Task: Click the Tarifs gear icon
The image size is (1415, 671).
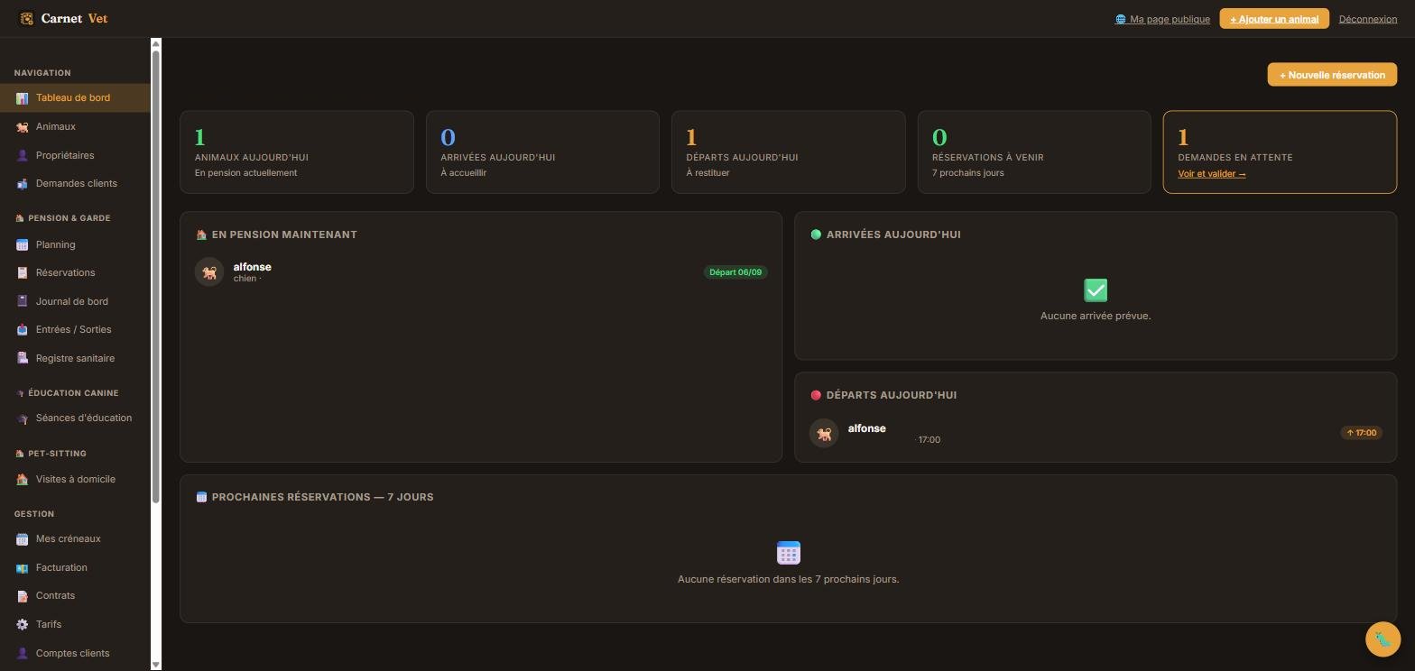Action: [x=22, y=625]
